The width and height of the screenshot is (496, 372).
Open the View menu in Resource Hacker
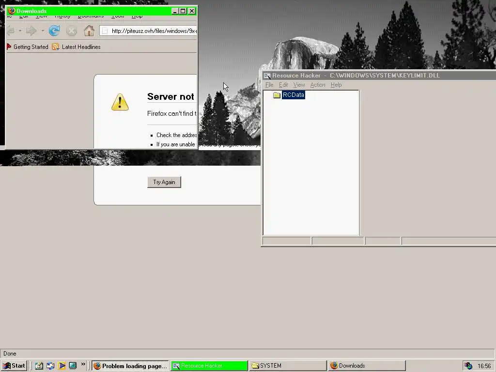pyautogui.click(x=299, y=85)
